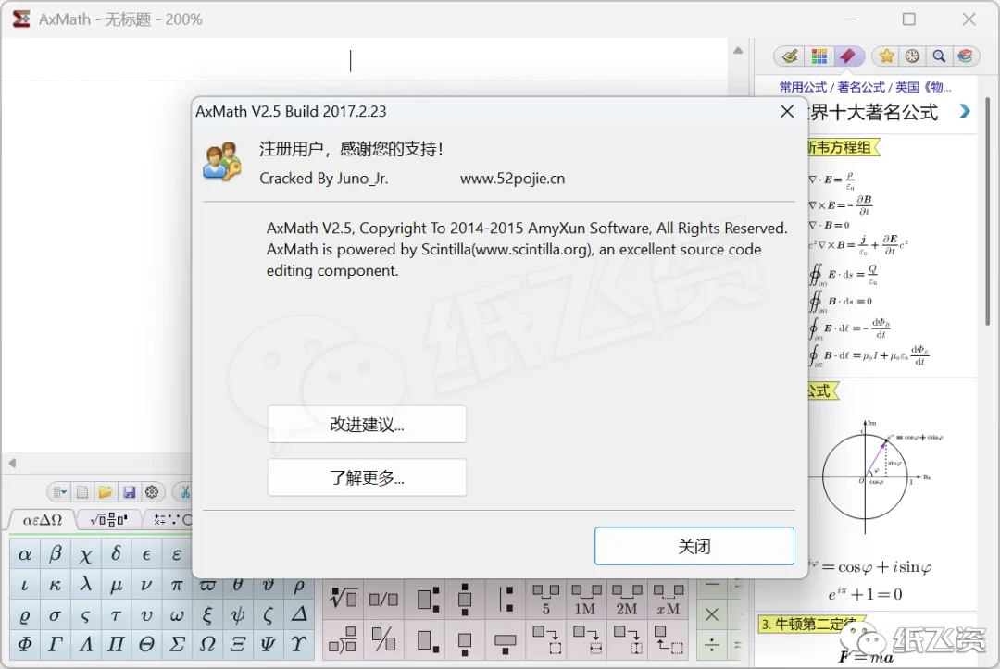Open 改进建议... in the About dialog
Image resolution: width=1000 pixels, height=669 pixels.
click(367, 425)
